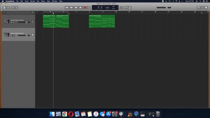
Task: Open the Share menu
Action: tap(43, 1)
